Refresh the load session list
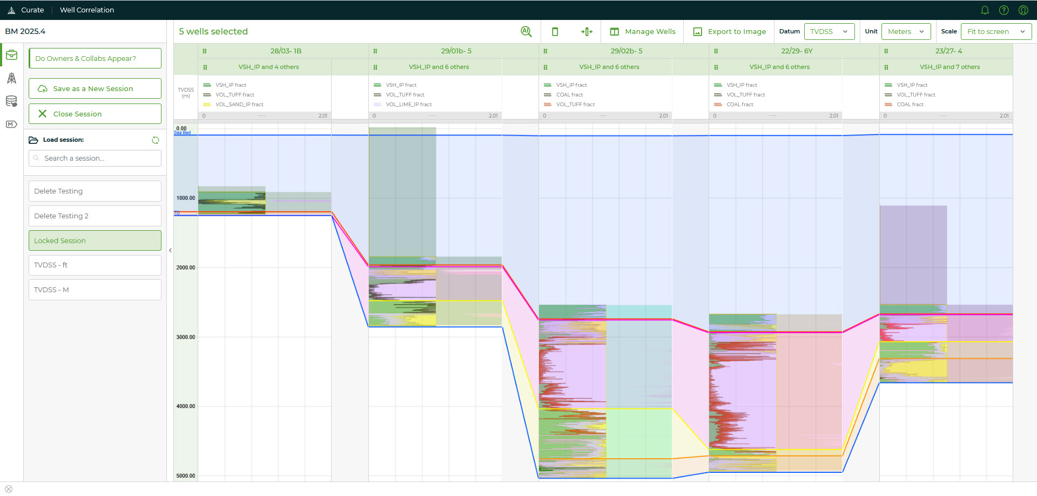Screen dimensions: 1037x496 [156, 140]
